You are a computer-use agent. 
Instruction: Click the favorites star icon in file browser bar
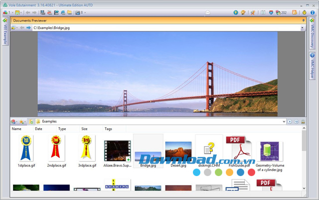point(21,122)
